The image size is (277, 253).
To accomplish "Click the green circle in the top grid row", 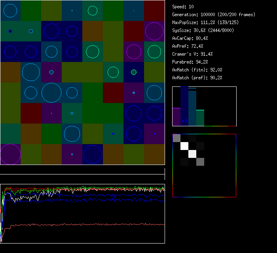I will click(x=93, y=10).
